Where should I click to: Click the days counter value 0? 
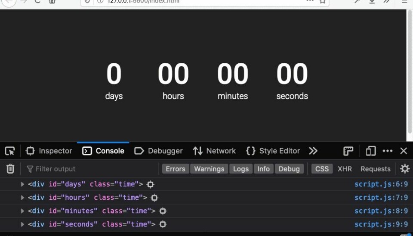coord(114,74)
